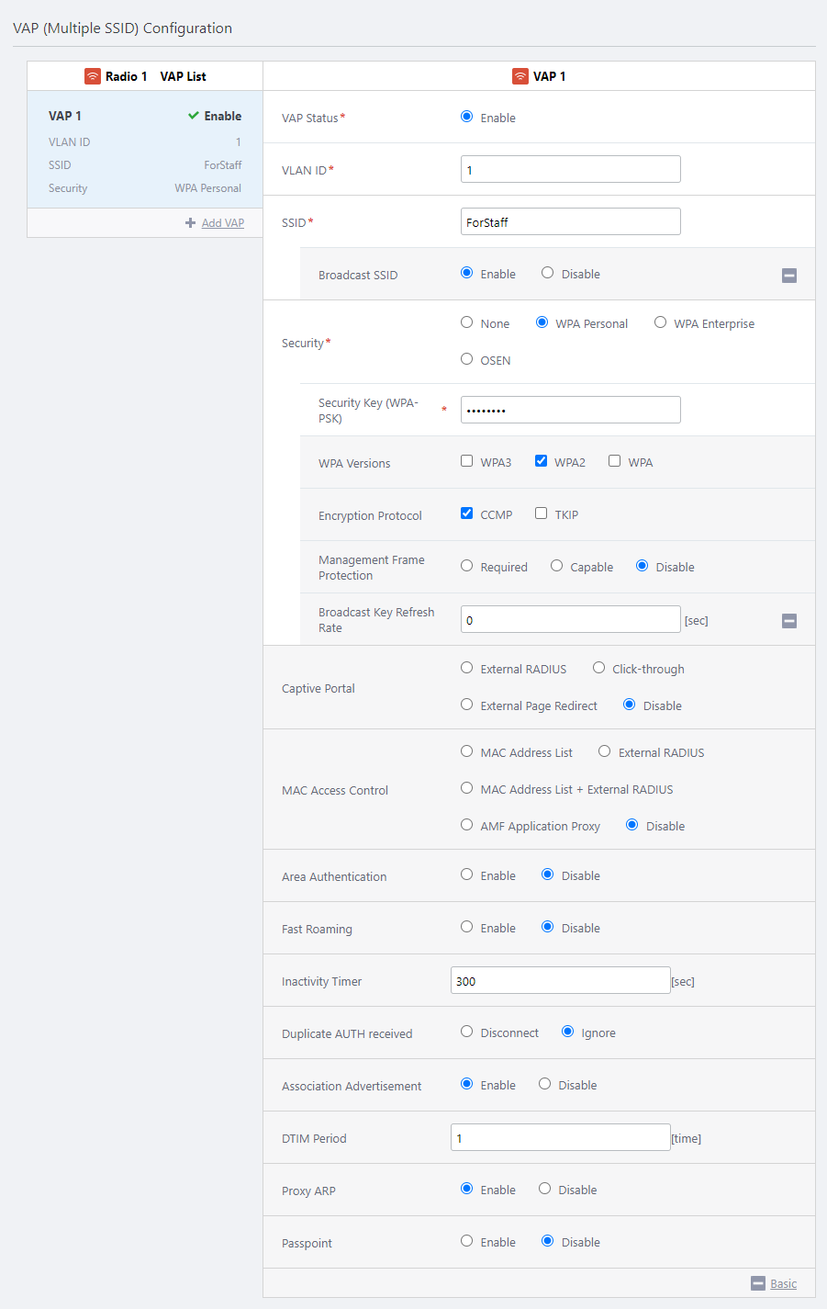Screen dimensions: 827x1309
Task: Enable Fast Roaming radio option
Action: pyautogui.click(x=467, y=927)
